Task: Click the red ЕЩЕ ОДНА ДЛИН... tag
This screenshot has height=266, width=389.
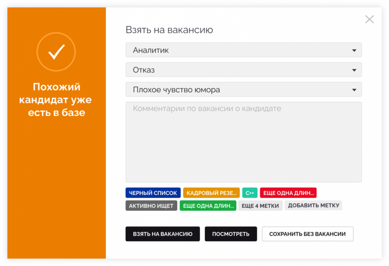Action: pyautogui.click(x=288, y=193)
